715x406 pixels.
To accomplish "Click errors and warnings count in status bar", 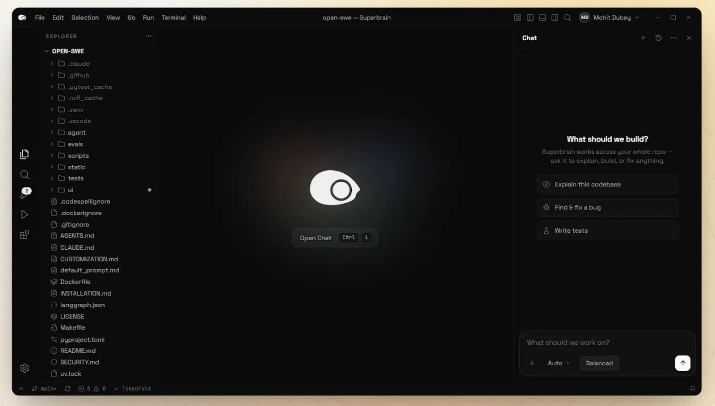I will click(x=92, y=389).
